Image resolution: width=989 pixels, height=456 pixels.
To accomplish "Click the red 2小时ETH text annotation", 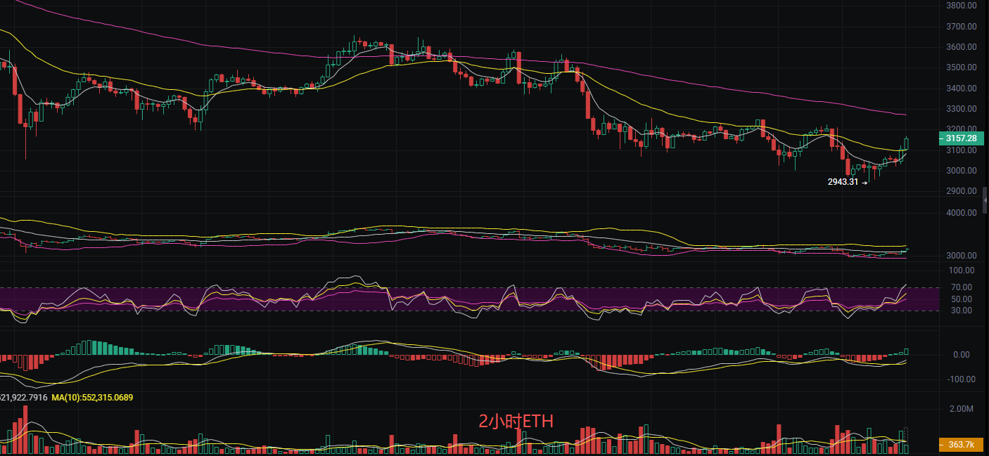I will tap(516, 422).
